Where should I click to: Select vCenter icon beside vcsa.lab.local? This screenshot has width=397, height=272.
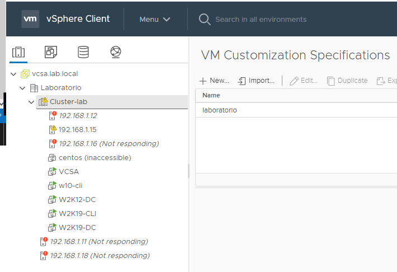[x=25, y=74]
